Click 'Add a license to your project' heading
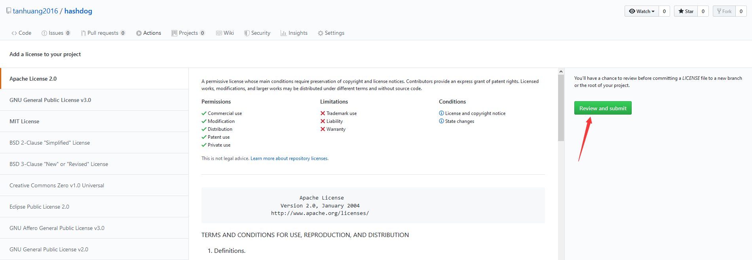The image size is (752, 260). point(45,54)
